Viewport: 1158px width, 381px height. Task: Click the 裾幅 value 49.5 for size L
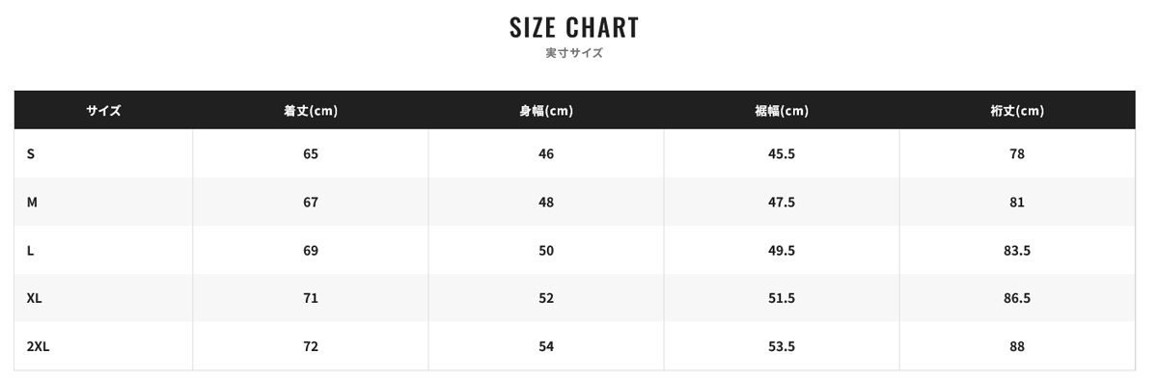click(x=782, y=251)
